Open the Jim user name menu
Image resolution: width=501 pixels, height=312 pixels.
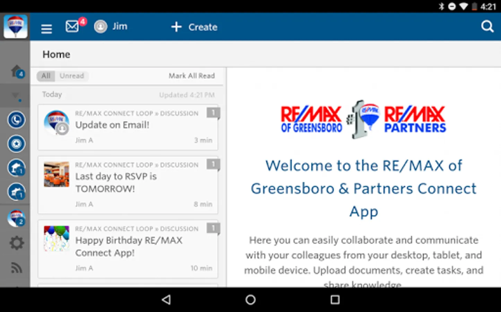click(120, 27)
